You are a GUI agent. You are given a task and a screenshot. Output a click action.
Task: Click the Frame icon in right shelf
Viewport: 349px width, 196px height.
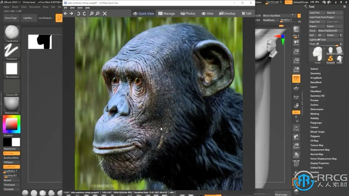[x=296, y=128]
